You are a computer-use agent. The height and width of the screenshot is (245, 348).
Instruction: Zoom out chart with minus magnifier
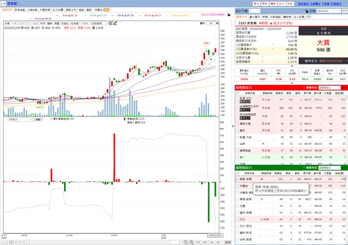click(x=186, y=242)
